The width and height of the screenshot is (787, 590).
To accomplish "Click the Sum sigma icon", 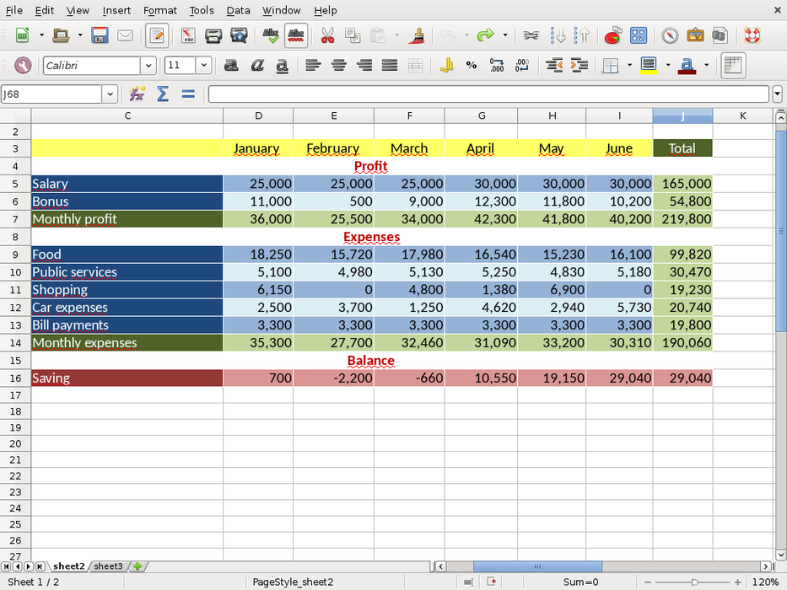I will point(163,94).
